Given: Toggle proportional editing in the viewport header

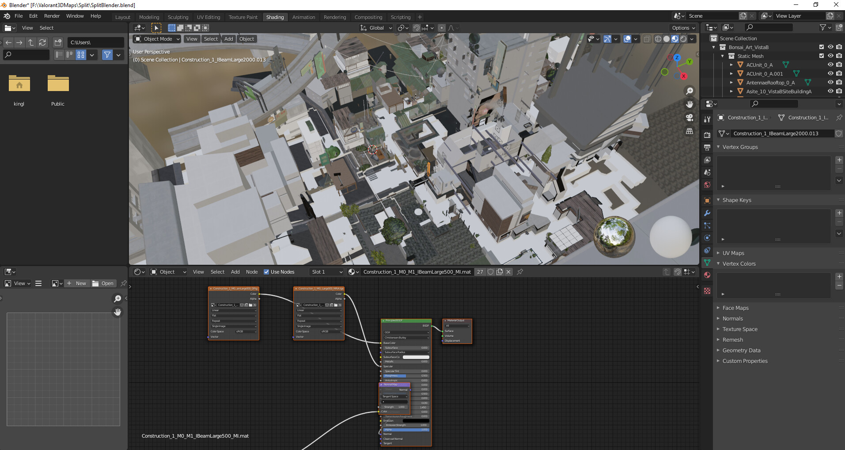Looking at the screenshot, I should pos(442,28).
